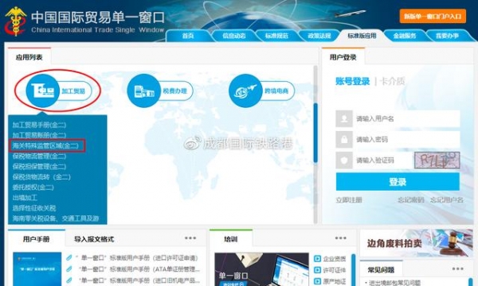Select the 常见问题 FAQ tab
Image resolution: width=478 pixels, height=286 pixels.
[381, 269]
